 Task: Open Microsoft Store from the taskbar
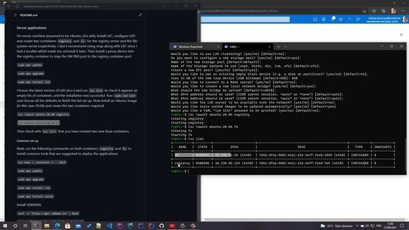[68, 226]
